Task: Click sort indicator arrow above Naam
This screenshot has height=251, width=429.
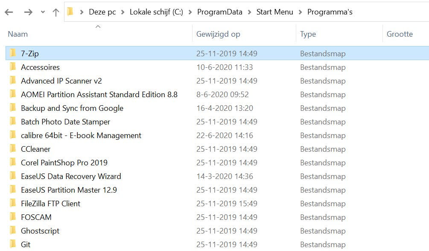Action: tap(98, 26)
